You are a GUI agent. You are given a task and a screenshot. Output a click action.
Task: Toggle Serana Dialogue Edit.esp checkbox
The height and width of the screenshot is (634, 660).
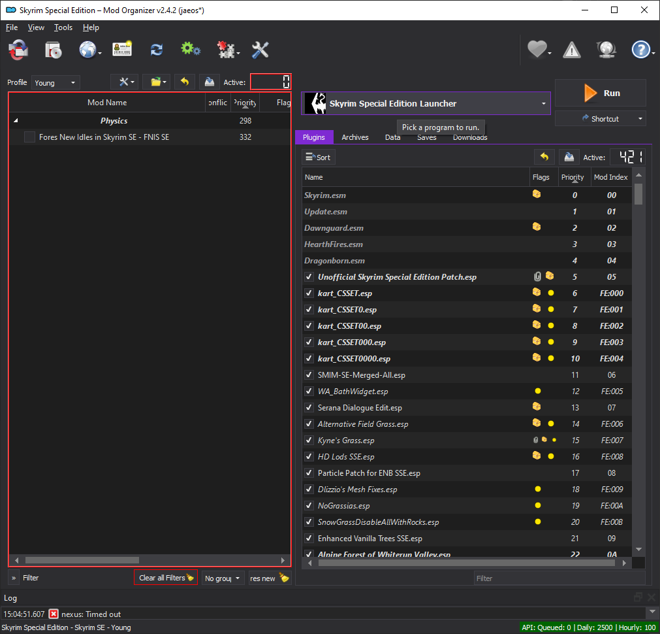pyautogui.click(x=309, y=408)
